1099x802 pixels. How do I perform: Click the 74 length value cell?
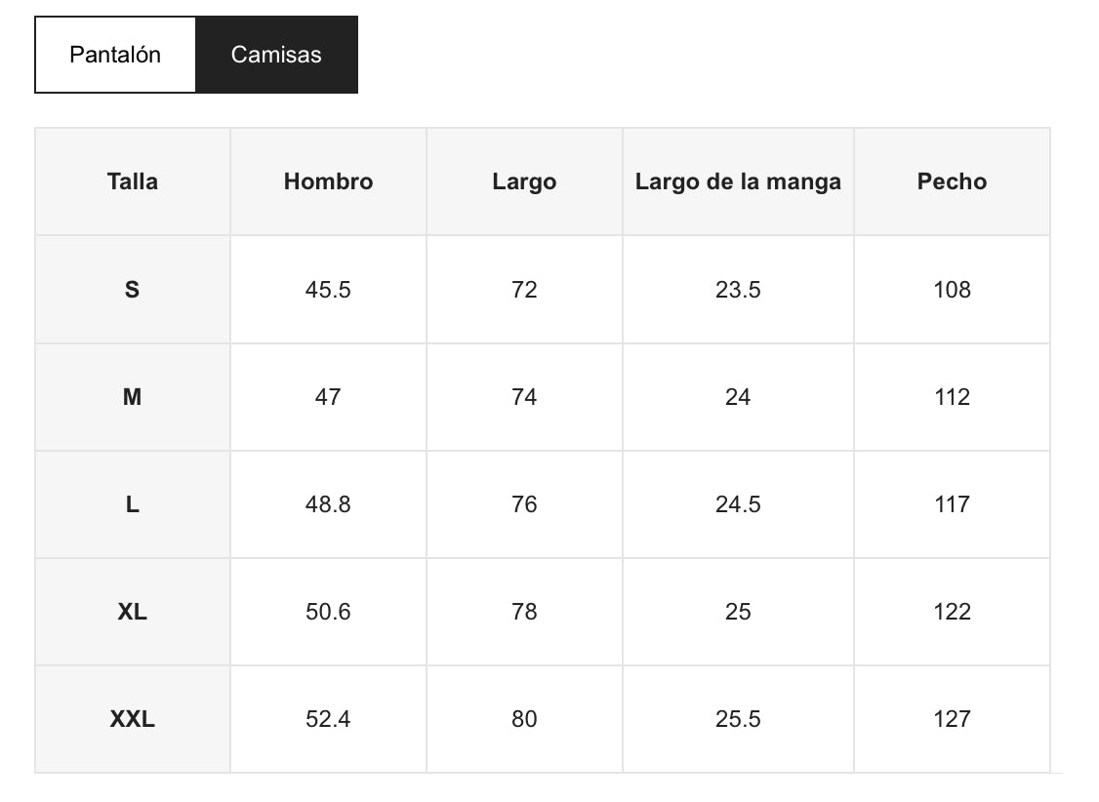pyautogui.click(x=524, y=397)
